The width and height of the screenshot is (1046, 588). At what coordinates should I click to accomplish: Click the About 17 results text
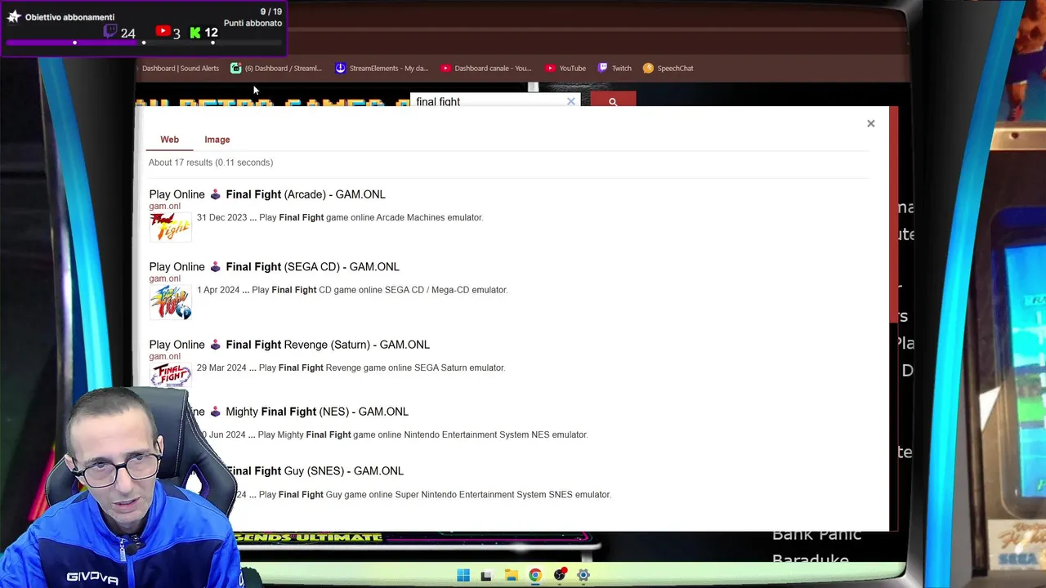tap(211, 163)
